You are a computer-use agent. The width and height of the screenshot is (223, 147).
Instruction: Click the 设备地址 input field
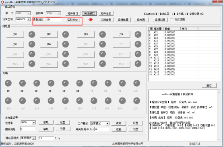[x=54, y=20]
